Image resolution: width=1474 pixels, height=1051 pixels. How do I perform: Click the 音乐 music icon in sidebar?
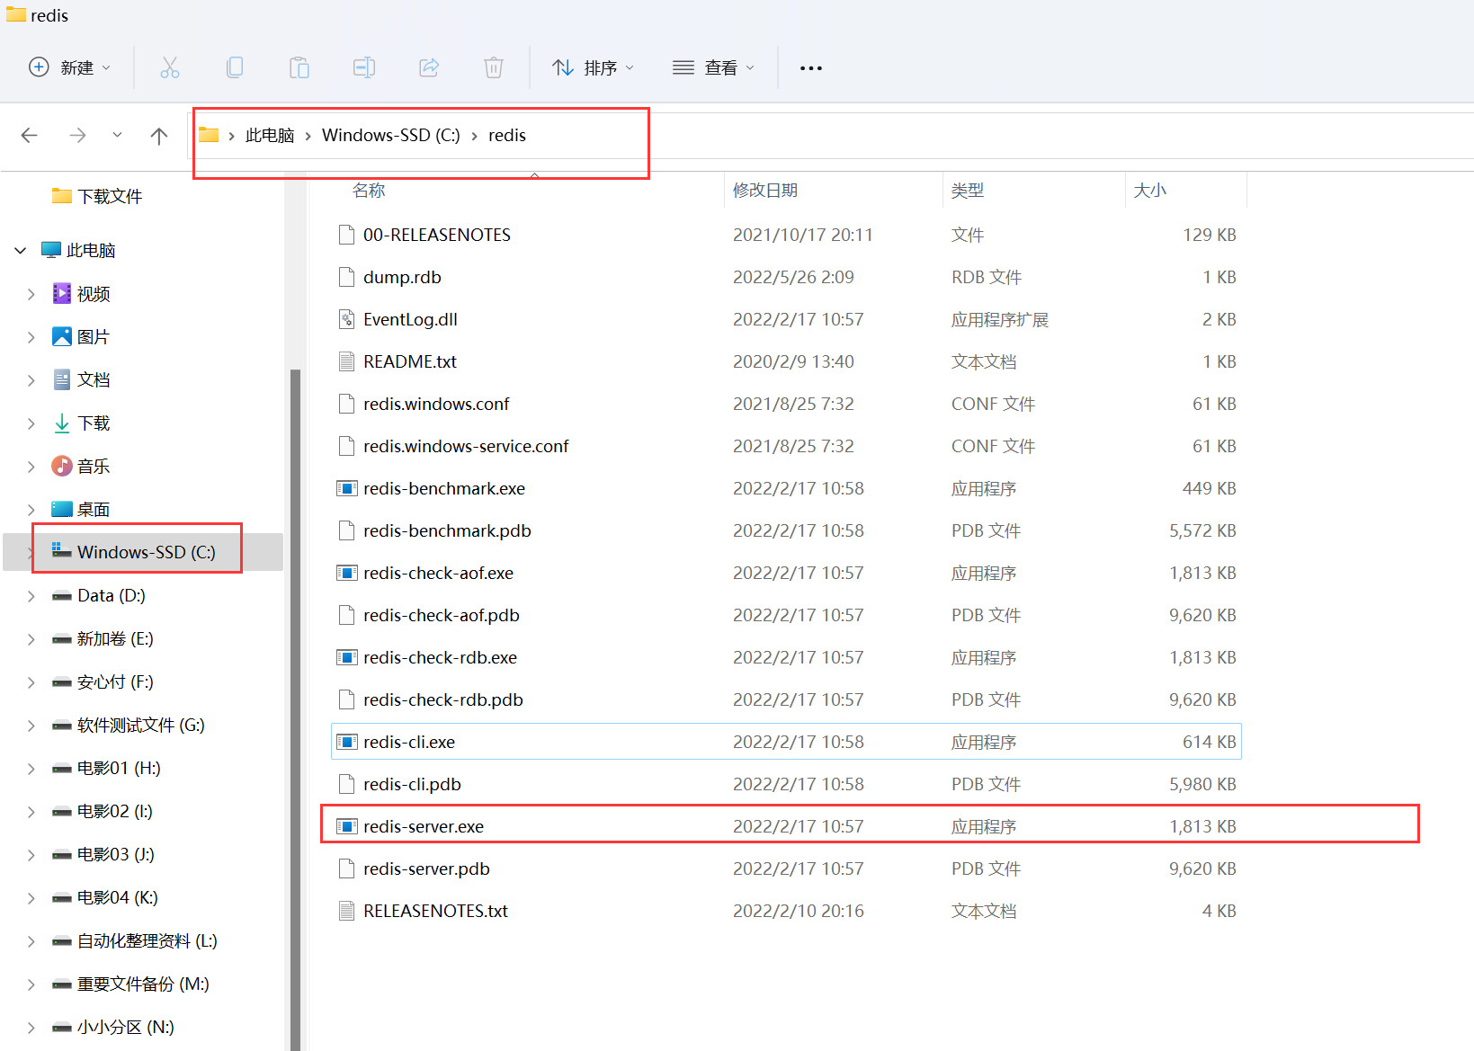62,466
